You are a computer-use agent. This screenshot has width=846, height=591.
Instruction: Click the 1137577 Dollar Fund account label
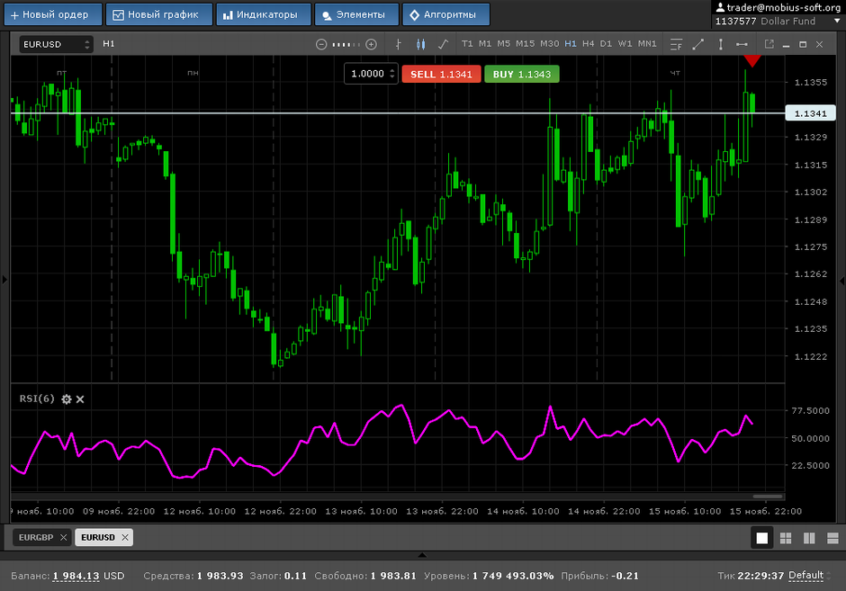[x=765, y=21]
